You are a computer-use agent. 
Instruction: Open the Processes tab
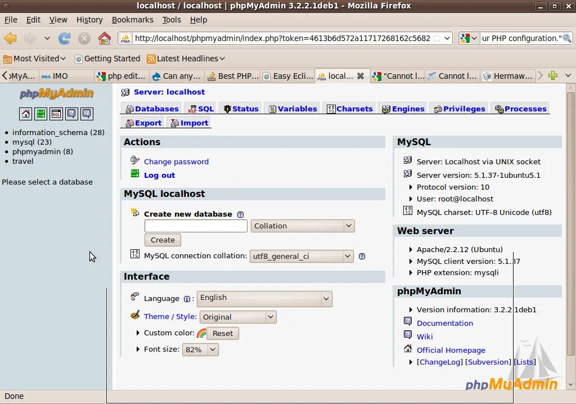tap(520, 109)
